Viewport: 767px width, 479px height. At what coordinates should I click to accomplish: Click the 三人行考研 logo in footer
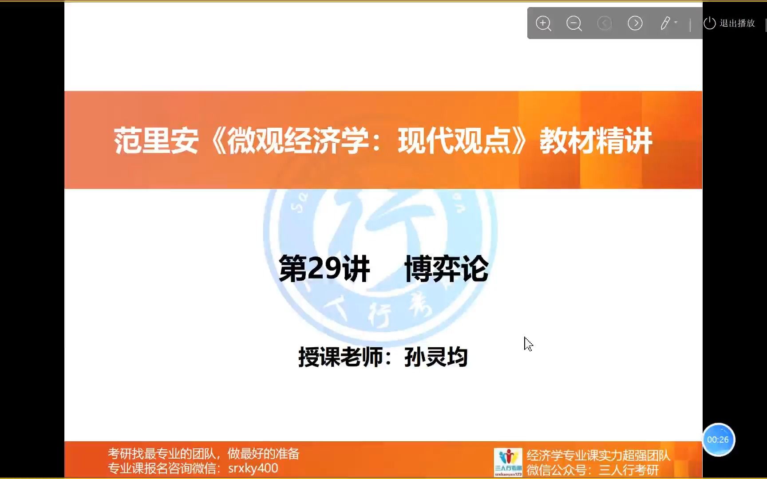coord(508,462)
